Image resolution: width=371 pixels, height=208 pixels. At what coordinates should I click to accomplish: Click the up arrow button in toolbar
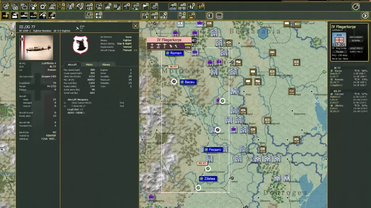coord(209,15)
